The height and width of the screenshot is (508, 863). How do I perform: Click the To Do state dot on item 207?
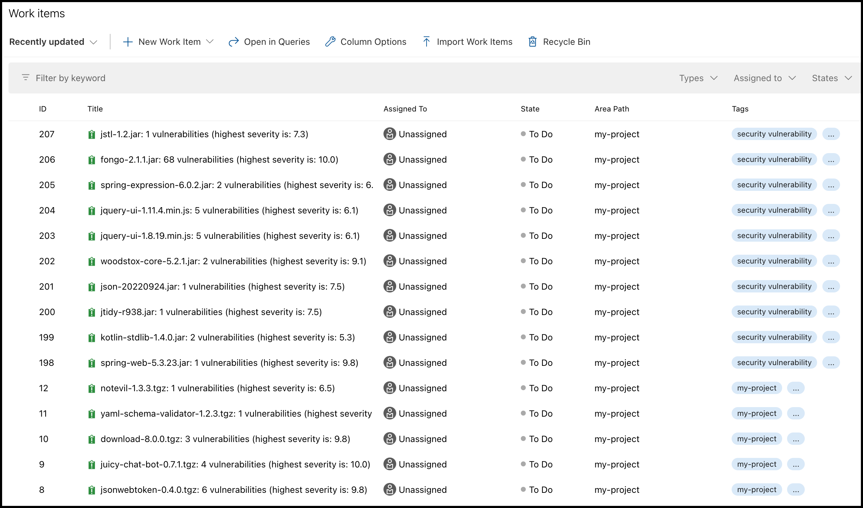coord(523,134)
